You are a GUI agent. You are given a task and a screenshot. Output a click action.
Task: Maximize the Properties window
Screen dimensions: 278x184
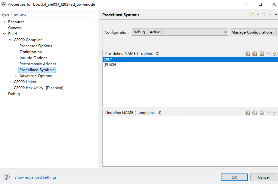tap(260, 4)
